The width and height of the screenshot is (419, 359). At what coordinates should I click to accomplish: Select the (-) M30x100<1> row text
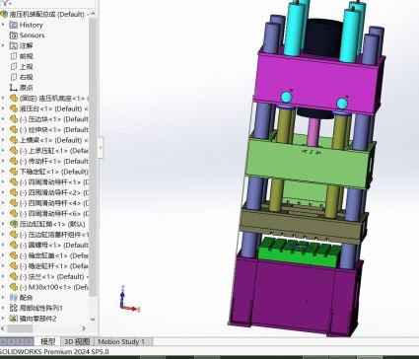tap(54, 287)
